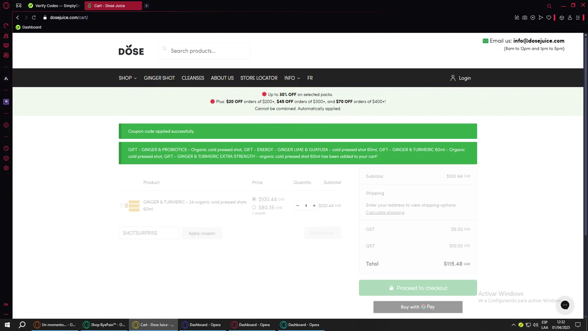Open GX Cleaner broom icon
This screenshot has height=331, width=588.
coord(6,36)
